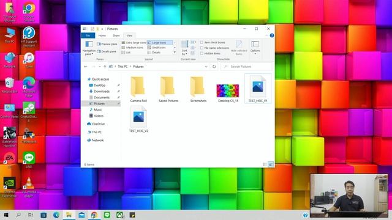392x220 pixels.
Task: Click the File ribbon tab
Action: click(88, 35)
